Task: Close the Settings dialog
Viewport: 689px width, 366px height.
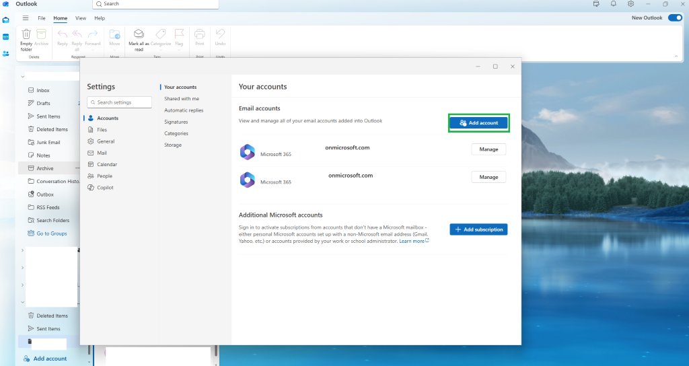Action: pos(512,67)
